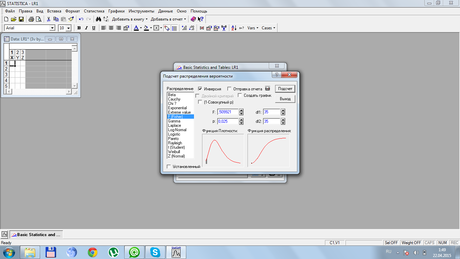Open the Графики menu
Screen dimensions: 460x259
(116, 11)
